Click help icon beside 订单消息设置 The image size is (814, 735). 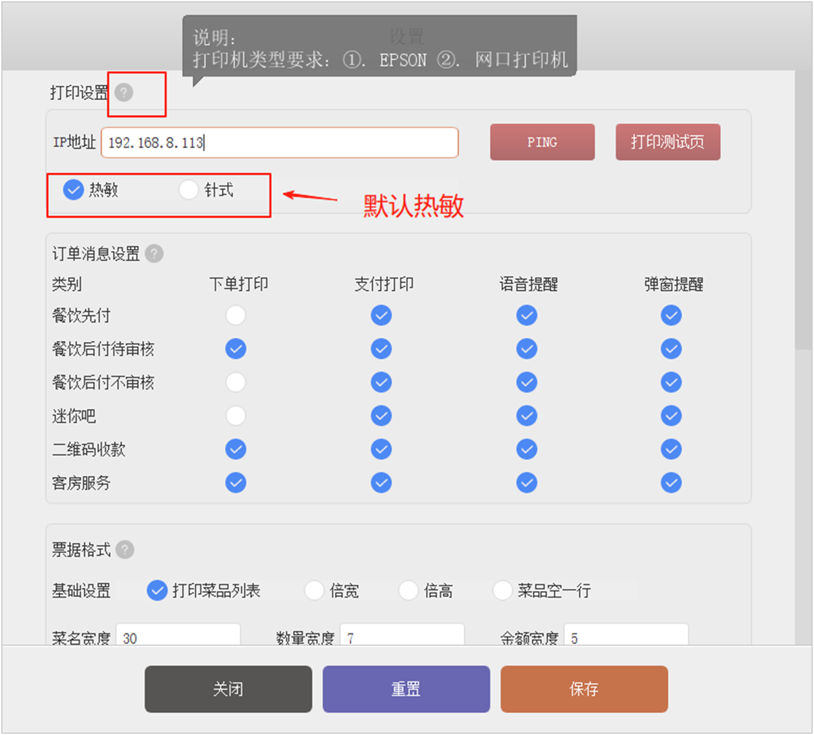[x=154, y=254]
